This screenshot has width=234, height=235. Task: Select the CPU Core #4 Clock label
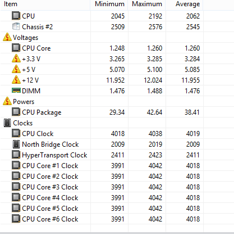point(50,197)
